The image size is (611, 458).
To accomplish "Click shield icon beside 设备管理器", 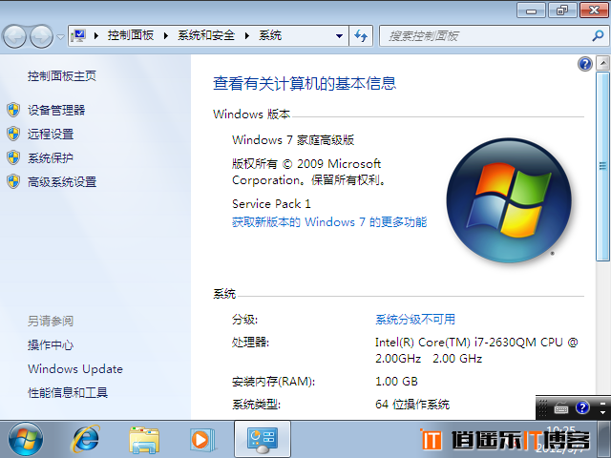I will pyautogui.click(x=13, y=110).
